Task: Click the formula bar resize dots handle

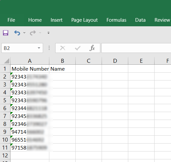Action: 49,48
